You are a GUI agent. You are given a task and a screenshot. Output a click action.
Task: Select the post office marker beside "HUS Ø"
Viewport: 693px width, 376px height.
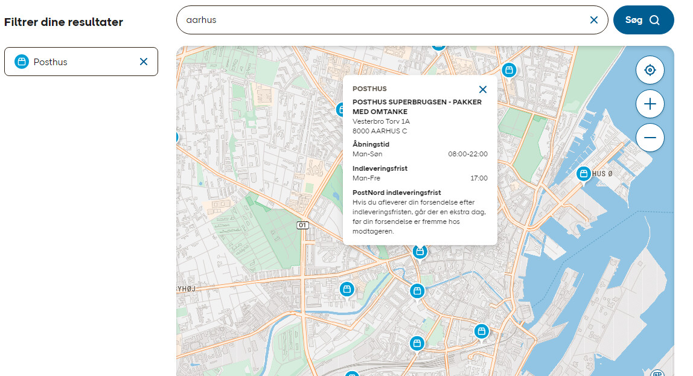tap(583, 174)
